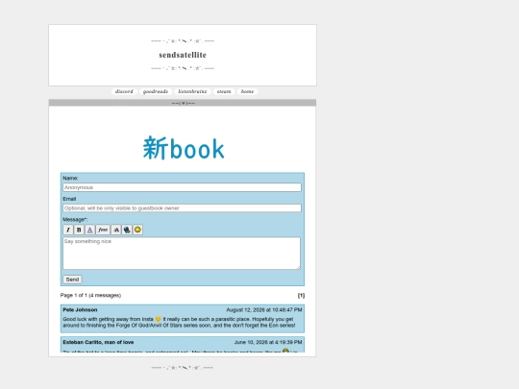
Task: Insert a link with the globe icon
Action: [x=127, y=230]
